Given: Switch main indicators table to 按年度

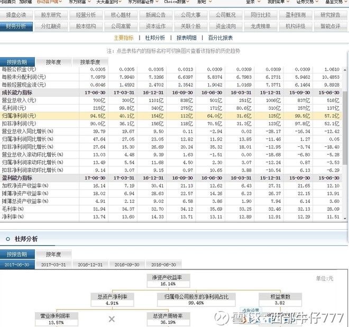Looking at the screenshot, I should pyautogui.click(x=53, y=62).
